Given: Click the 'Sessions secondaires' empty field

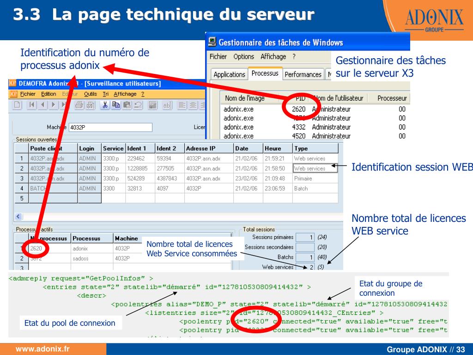Looking at the screenshot, I should (x=305, y=247).
